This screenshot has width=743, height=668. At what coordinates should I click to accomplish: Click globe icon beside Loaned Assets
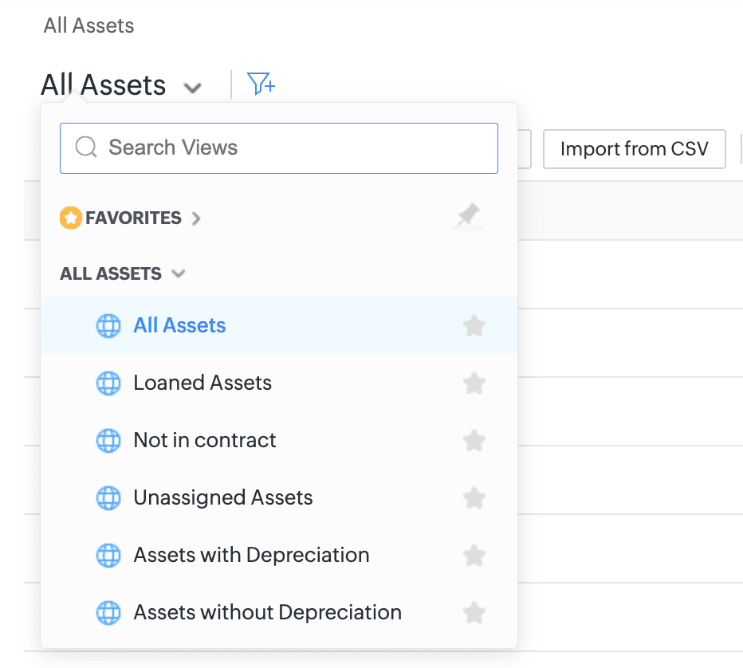click(108, 383)
